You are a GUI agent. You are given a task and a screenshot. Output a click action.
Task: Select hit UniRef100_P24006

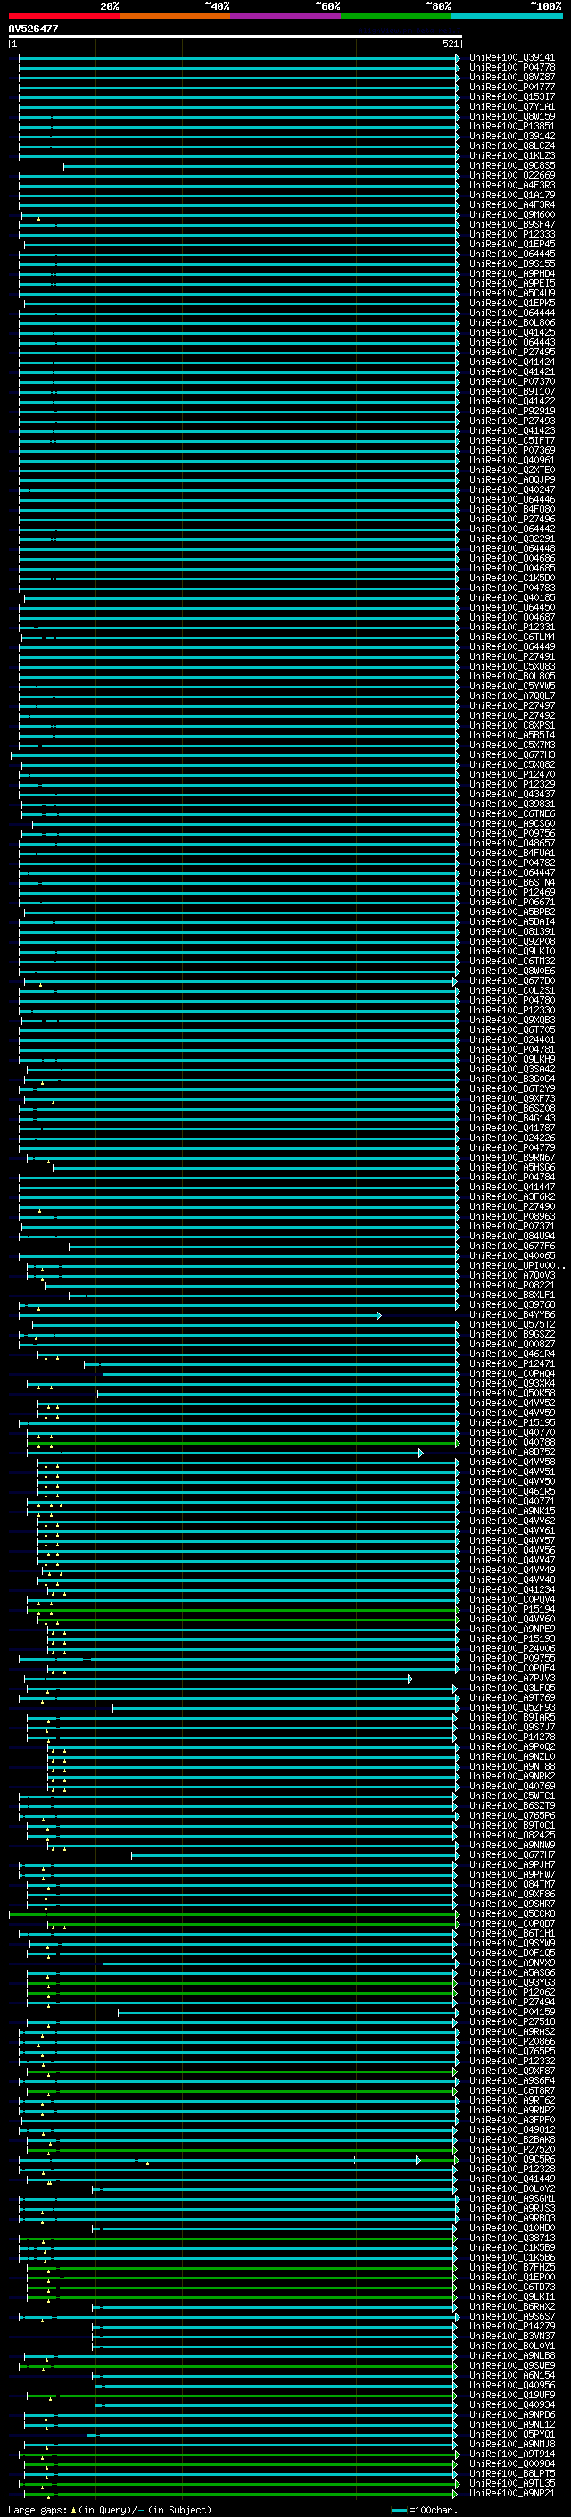(511, 1648)
